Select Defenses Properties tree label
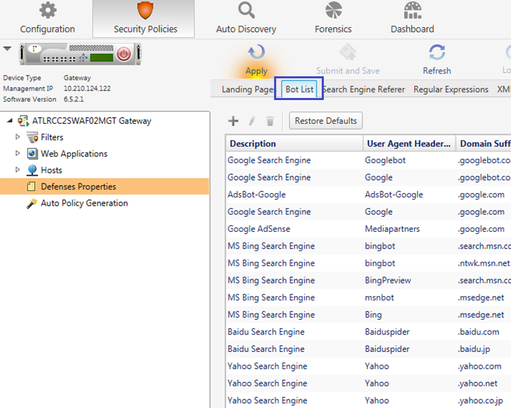This screenshot has width=511, height=408. [79, 187]
